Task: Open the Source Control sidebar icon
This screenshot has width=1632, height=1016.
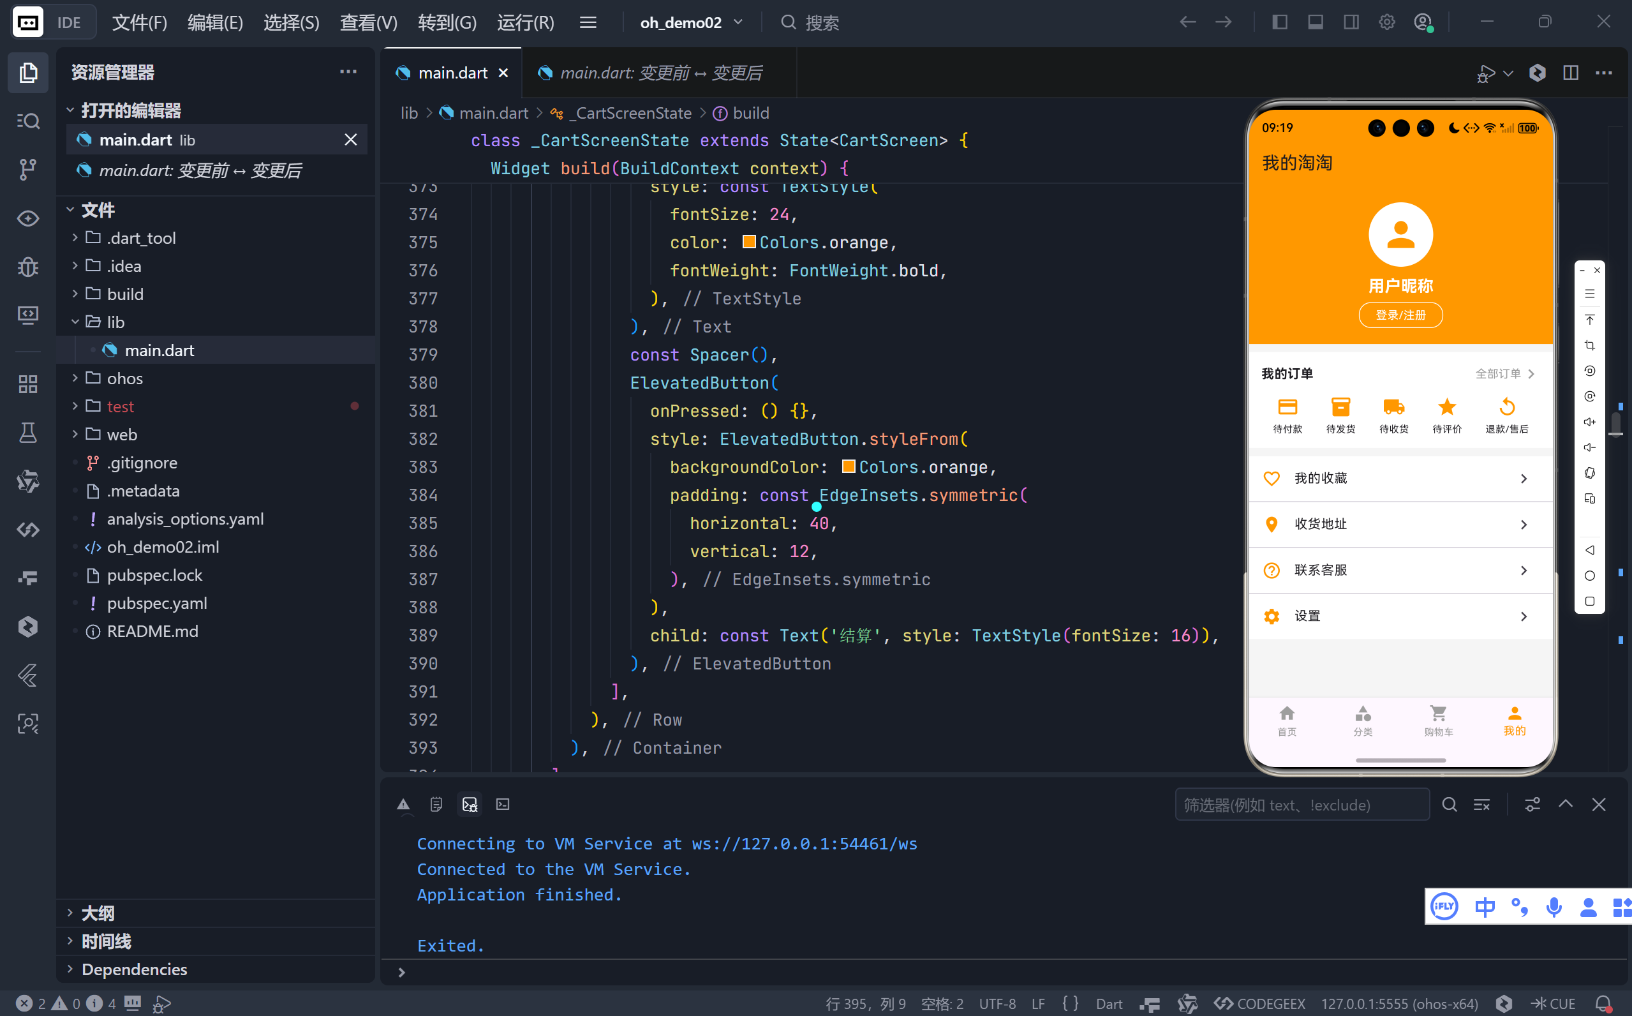Action: [27, 168]
